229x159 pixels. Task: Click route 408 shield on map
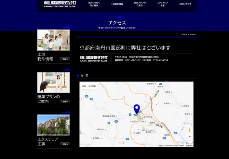[x=175, y=133]
